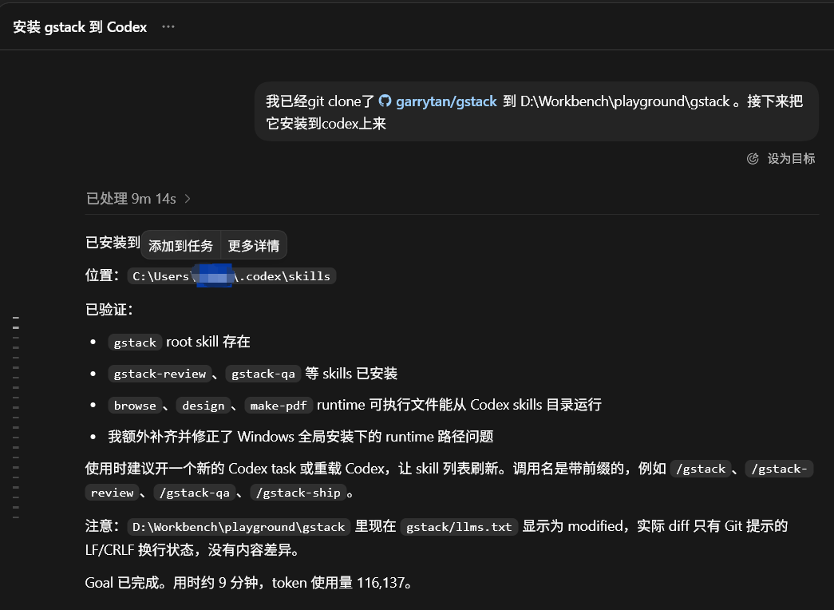Click the design code chip
This screenshot has width=834, height=610.
(x=204, y=406)
